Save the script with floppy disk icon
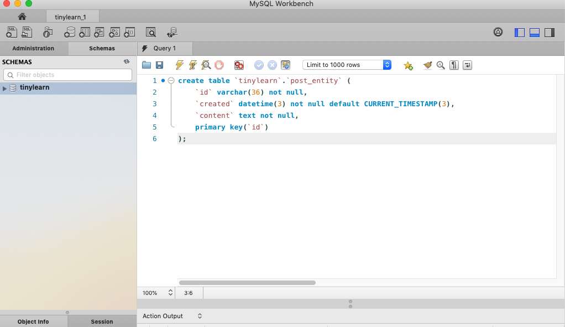Image resolution: width=565 pixels, height=327 pixels. pyautogui.click(x=159, y=65)
